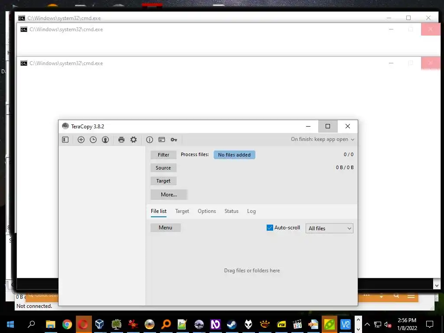Click the cmd.exe scrollbar down arrow
Screen dimensions: 444x333
437,285
